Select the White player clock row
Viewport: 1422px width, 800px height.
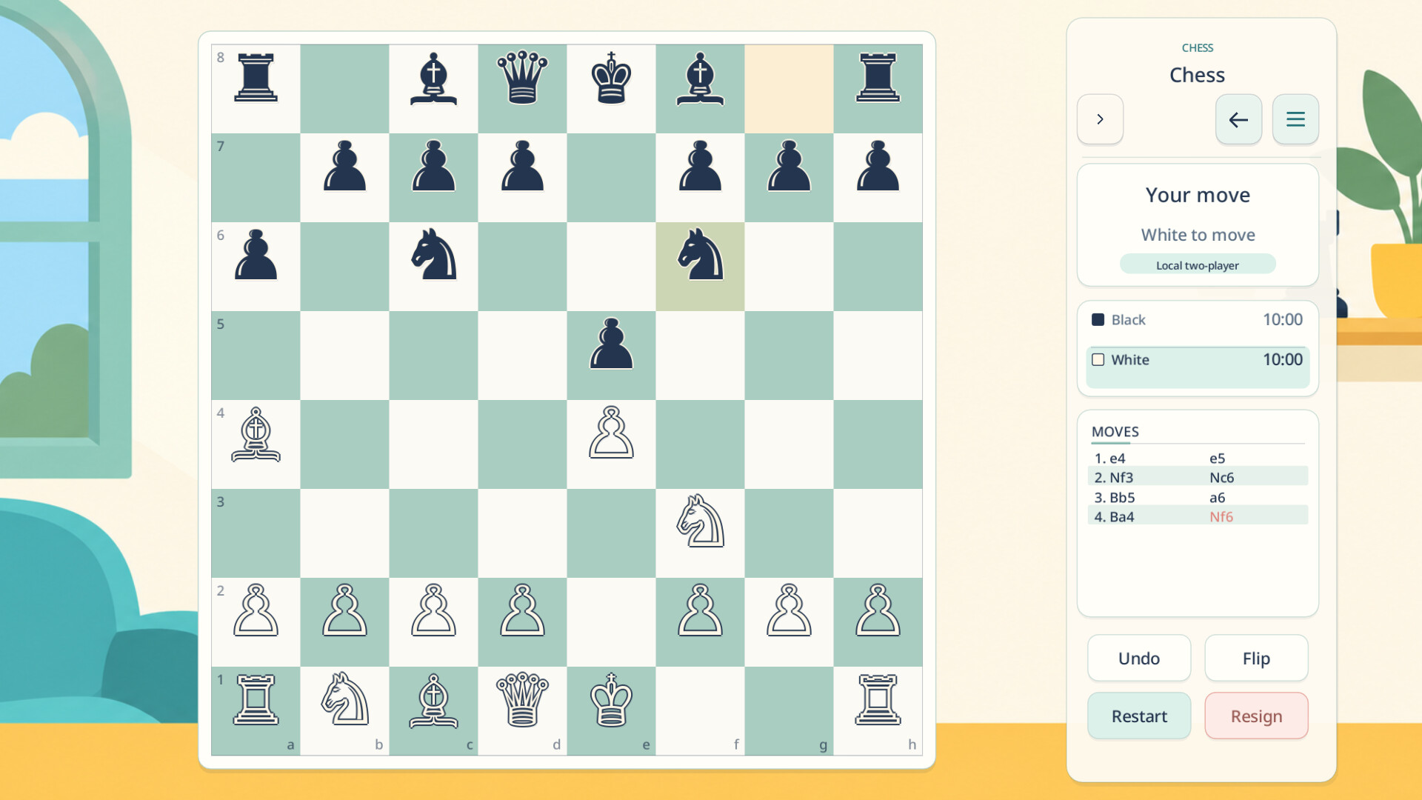click(1198, 366)
